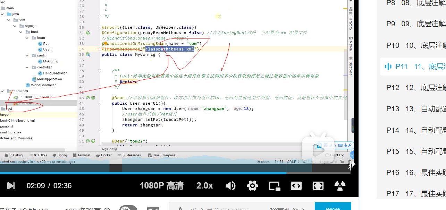Click gutter icon on line 35
This screenshot has width=446, height=210.
coord(88,54)
